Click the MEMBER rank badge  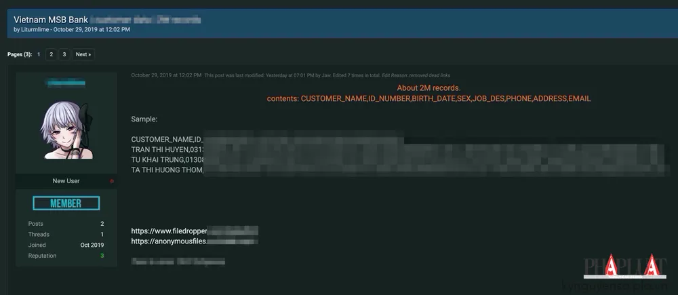[66, 203]
